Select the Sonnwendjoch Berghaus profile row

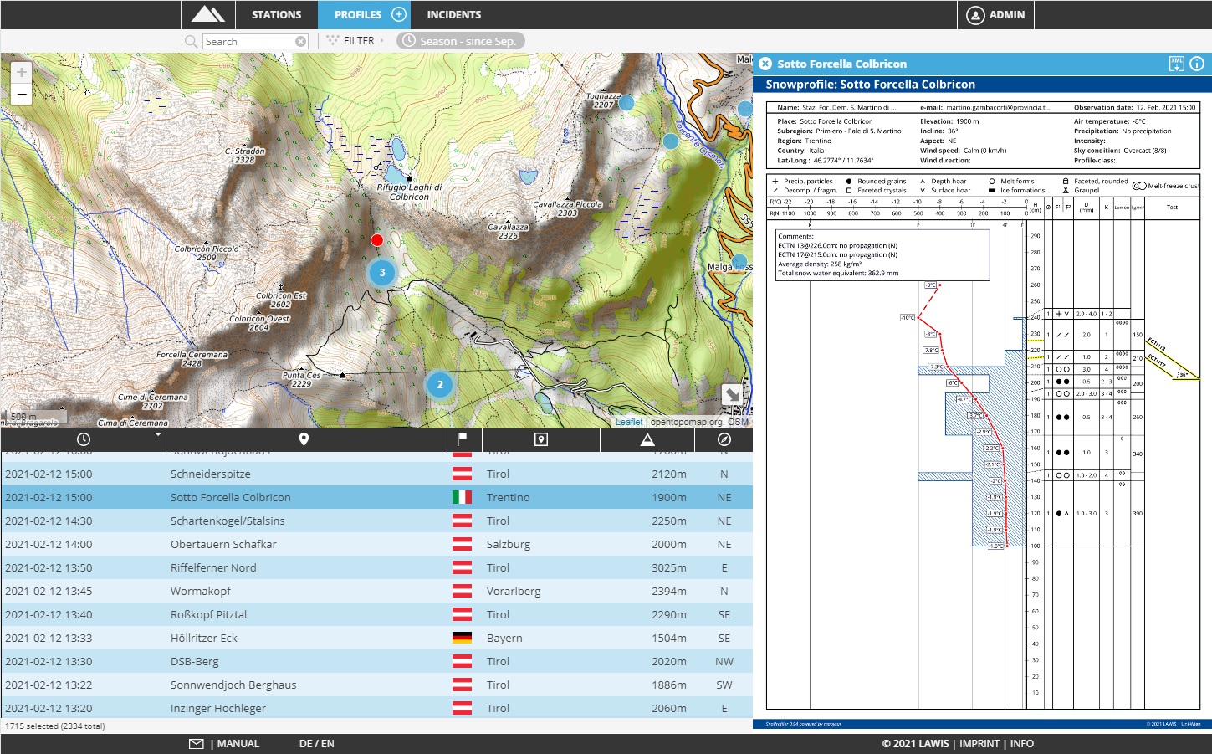(x=376, y=685)
